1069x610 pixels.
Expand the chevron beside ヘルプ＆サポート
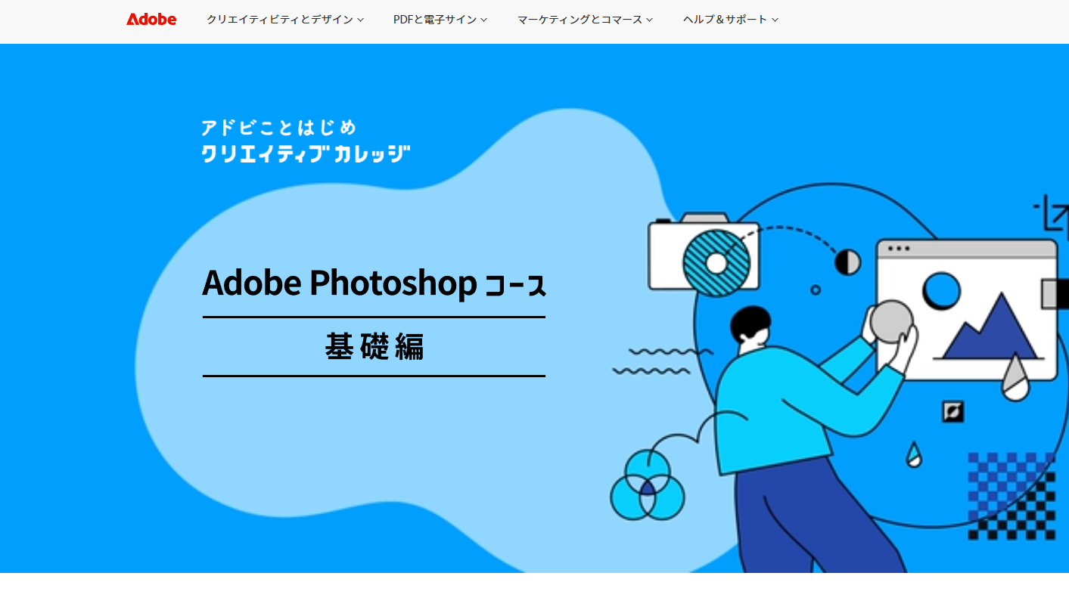775,20
